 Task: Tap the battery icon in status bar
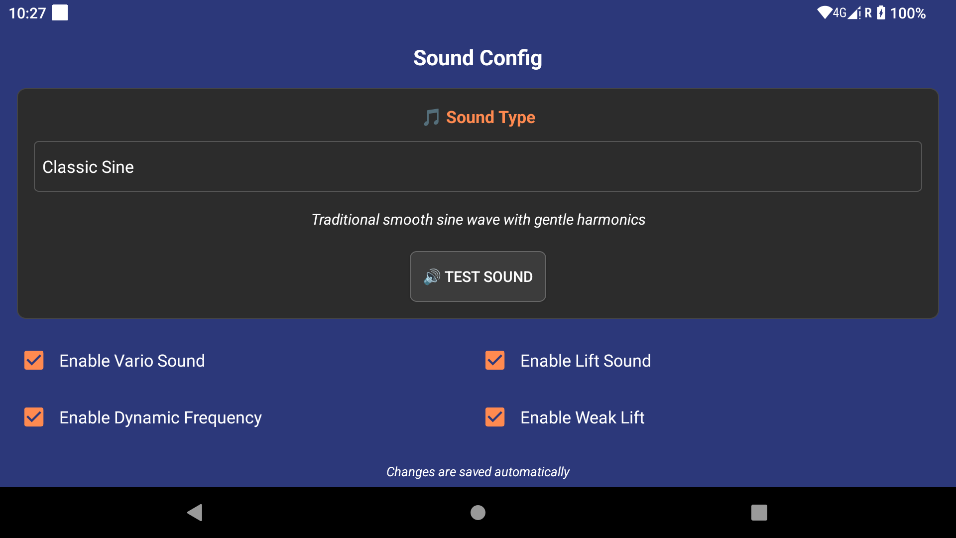click(881, 13)
